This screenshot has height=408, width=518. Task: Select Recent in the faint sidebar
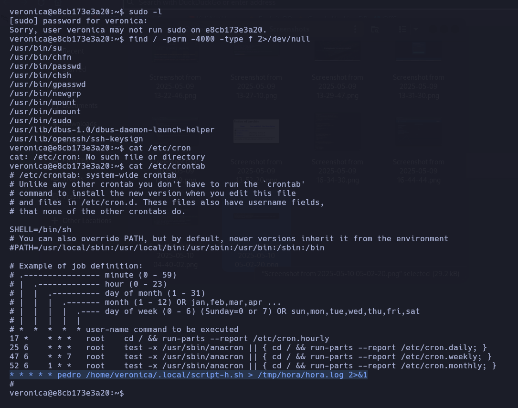74,51
